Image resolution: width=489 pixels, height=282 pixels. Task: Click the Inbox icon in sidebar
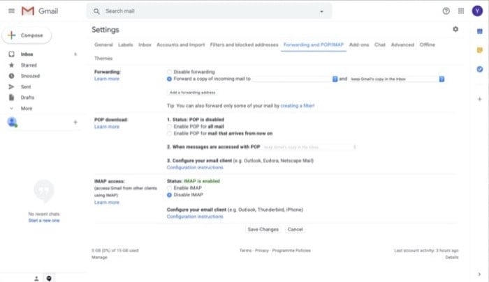12,54
